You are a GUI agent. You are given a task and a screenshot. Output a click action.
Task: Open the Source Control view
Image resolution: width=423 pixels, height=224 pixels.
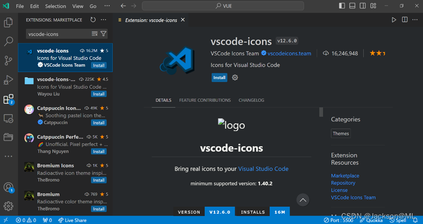coord(8,61)
